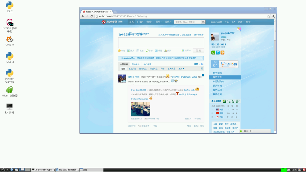The height and width of the screenshot is (172, 306).
Task: Switch to the 我的微群 tab
Action: tap(135, 64)
